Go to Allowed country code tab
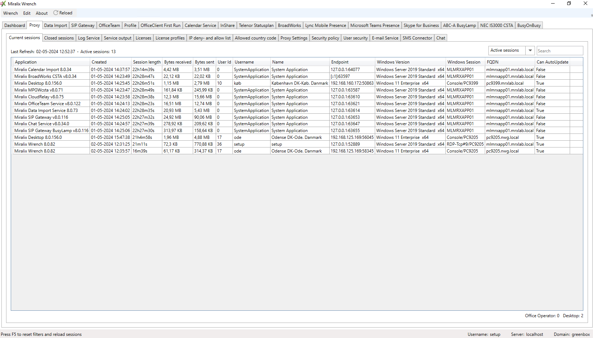The width and height of the screenshot is (593, 338). coord(255,38)
